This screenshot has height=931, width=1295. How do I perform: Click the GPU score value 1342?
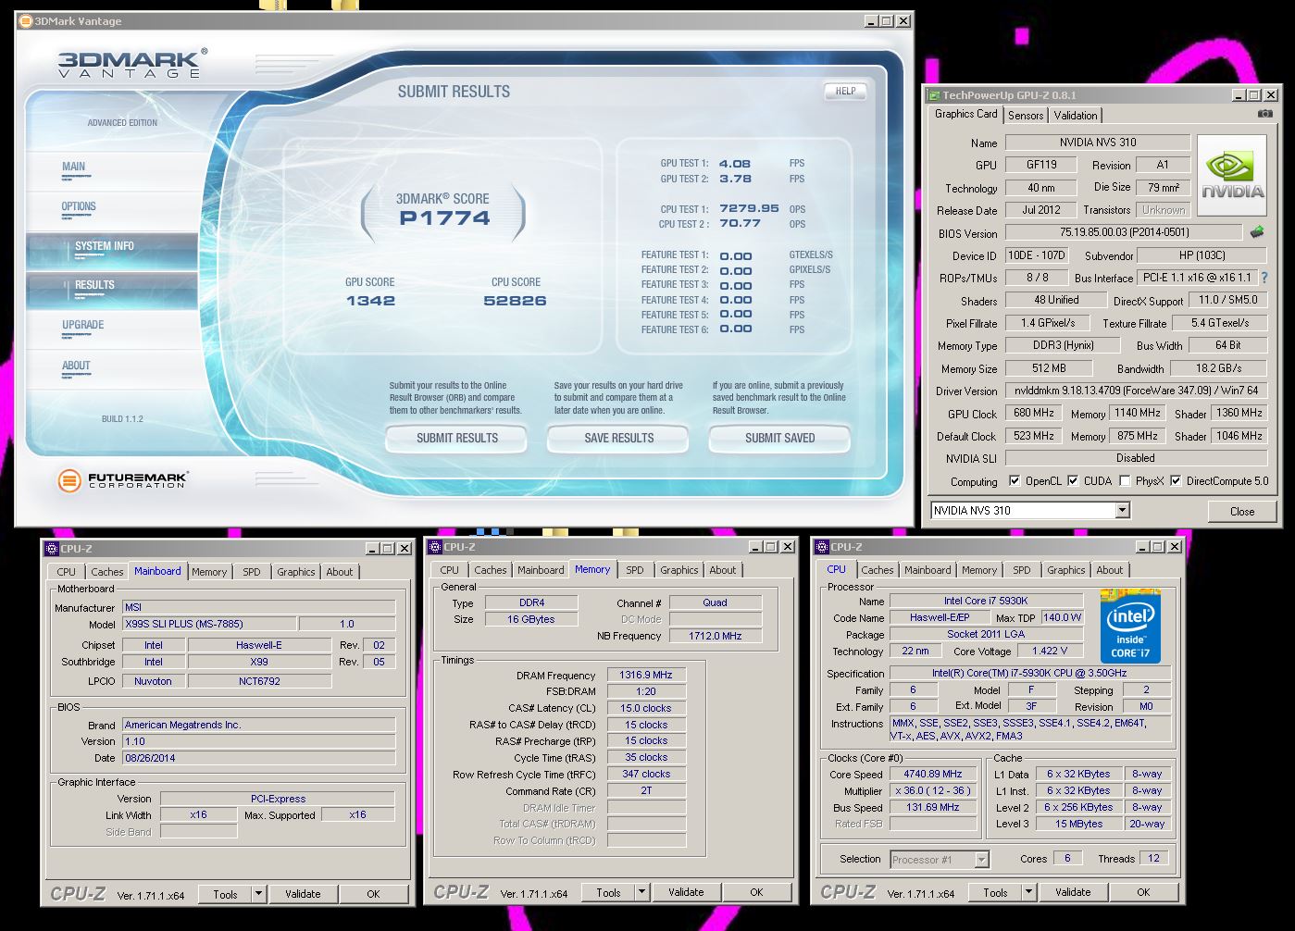370,301
